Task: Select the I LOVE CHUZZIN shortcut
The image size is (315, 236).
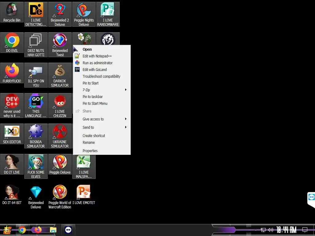Action: pyautogui.click(x=60, y=106)
